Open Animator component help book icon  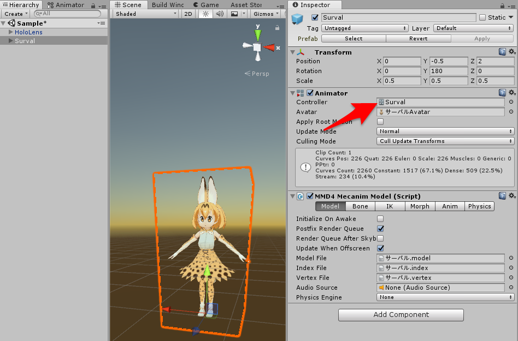502,93
